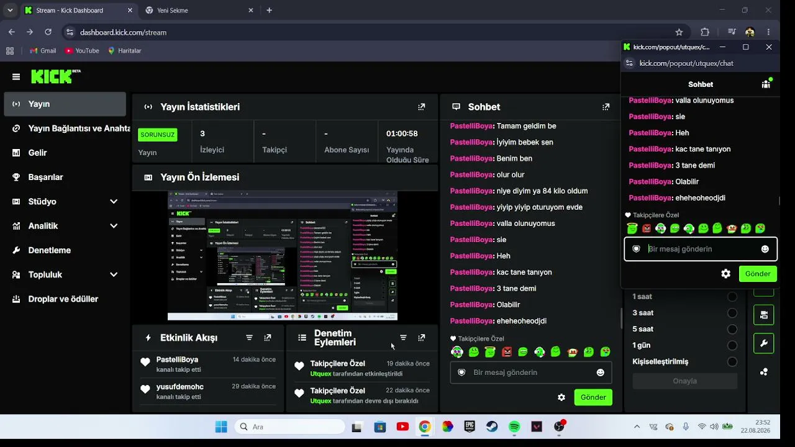This screenshot has width=795, height=447.
Task: Click the Onayla button
Action: (x=684, y=381)
